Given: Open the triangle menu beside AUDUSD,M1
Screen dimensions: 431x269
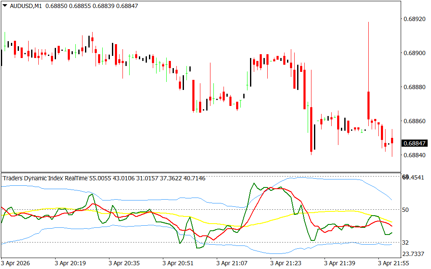Looking at the screenshot, I should click(x=5, y=6).
